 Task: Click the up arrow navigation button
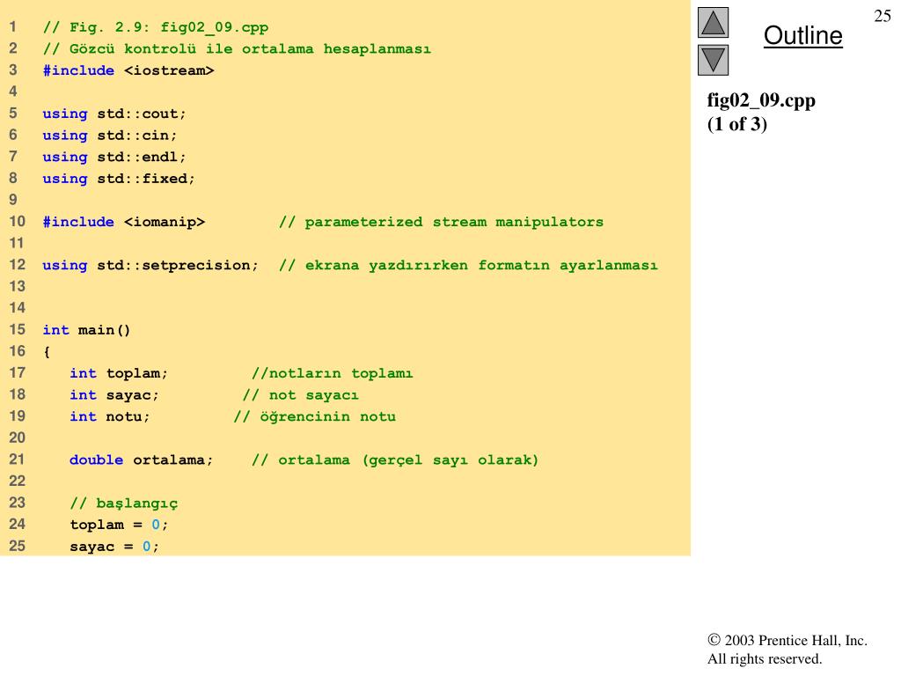[x=713, y=22]
